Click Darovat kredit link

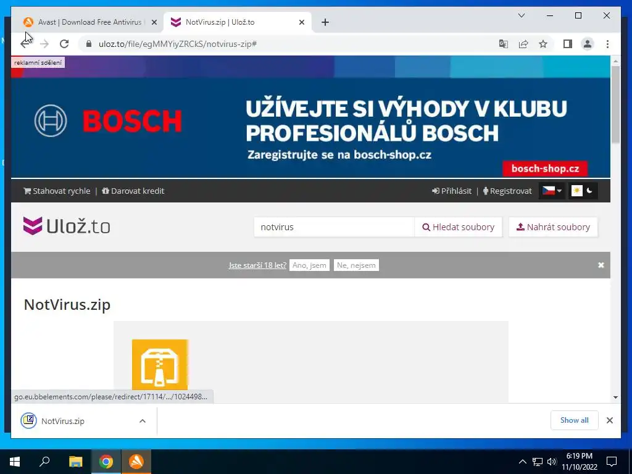coord(133,191)
